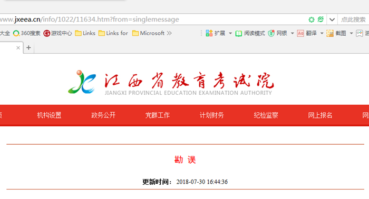Open the Links for bookmark folder
The width and height of the screenshot is (369, 199).
tap(113, 33)
